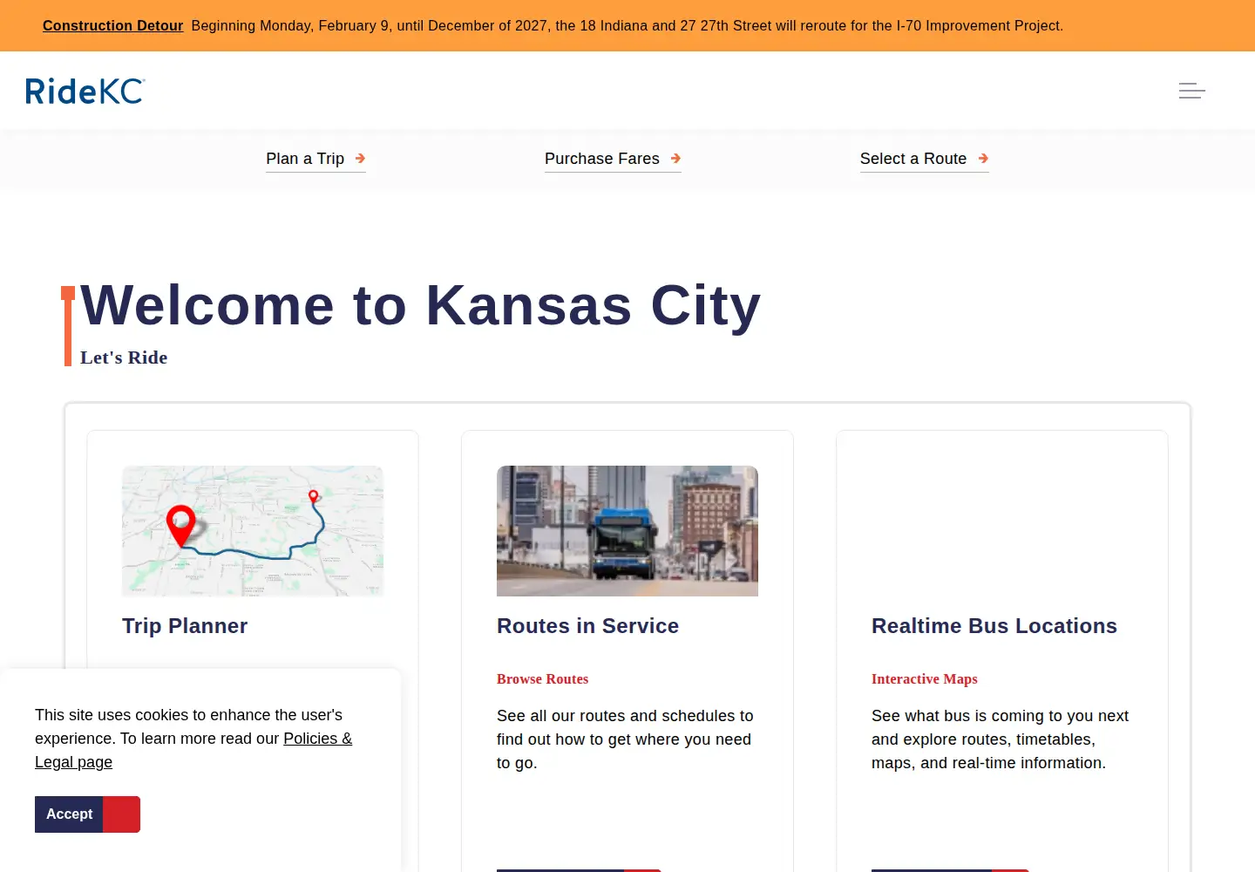Click the arrow beside Select a Route
Viewport: 1255px width, 872px height.
[983, 159]
